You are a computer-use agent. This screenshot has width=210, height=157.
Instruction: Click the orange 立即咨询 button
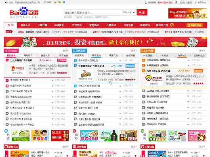click(x=198, y=71)
